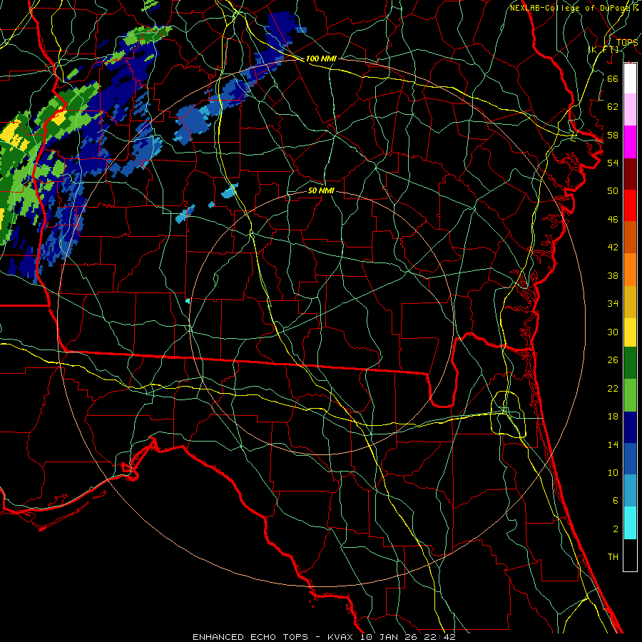Image resolution: width=642 pixels, height=642 pixels.
Task: Click the light pink legend swatch
Action: (630, 110)
